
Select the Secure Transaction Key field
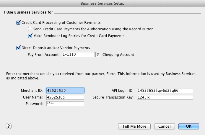[165, 97]
